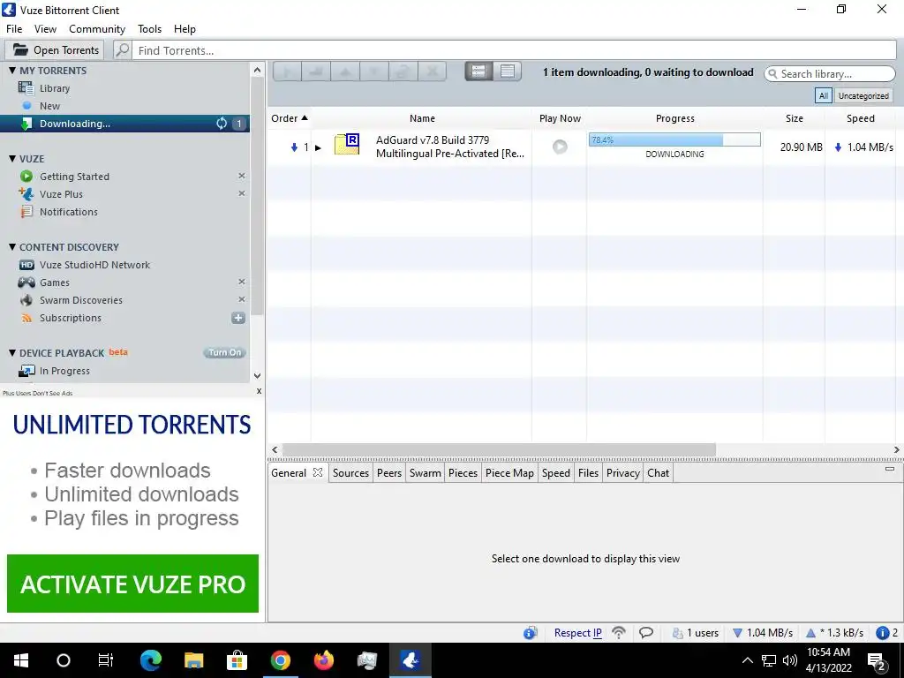The image size is (904, 678).
Task: Toggle the All category filter
Action: click(824, 95)
